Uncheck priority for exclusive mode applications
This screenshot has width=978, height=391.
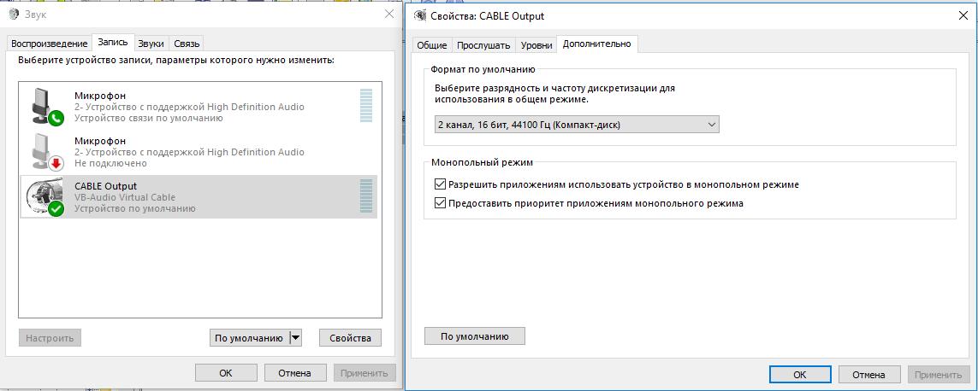click(x=441, y=203)
